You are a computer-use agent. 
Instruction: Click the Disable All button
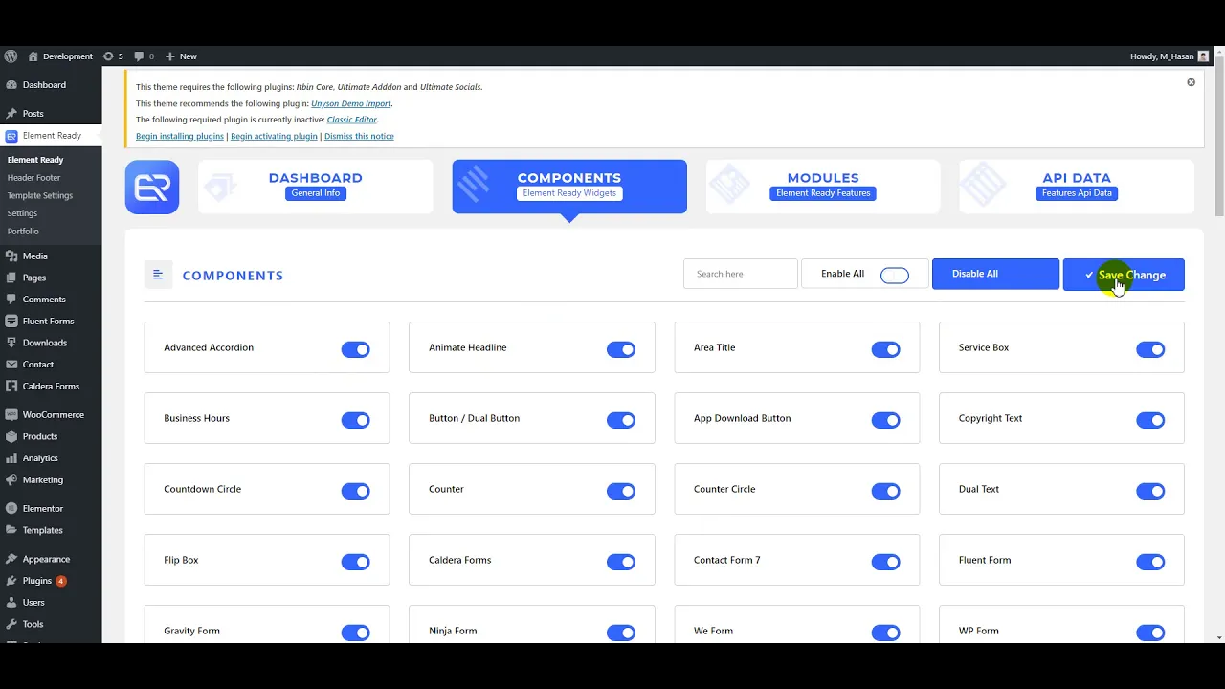[995, 274]
